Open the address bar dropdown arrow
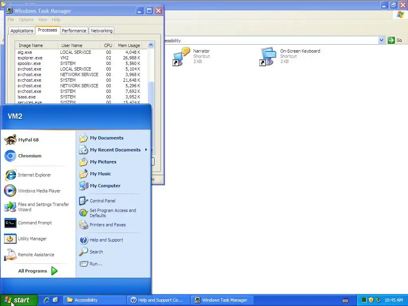 [381, 40]
